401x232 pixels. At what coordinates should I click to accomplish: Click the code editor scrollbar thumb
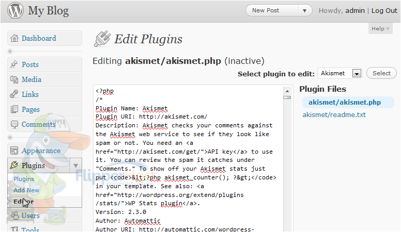tap(287, 97)
